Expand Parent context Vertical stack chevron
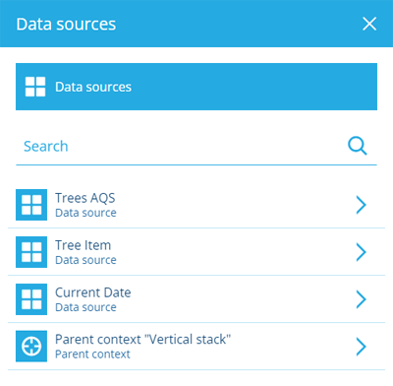This screenshot has height=386, width=393. point(361,347)
